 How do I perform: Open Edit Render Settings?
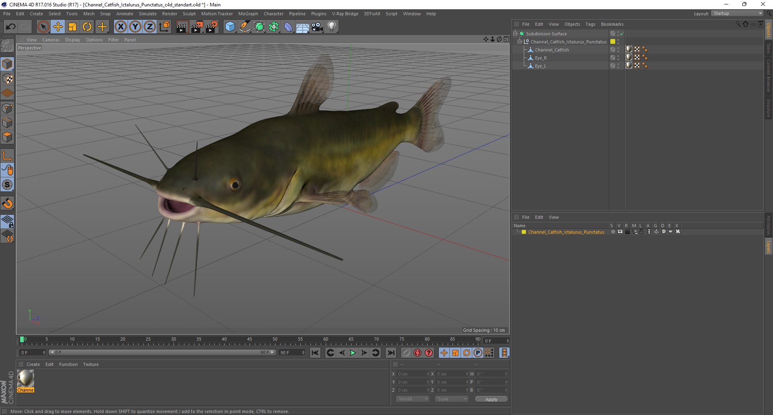coord(212,27)
